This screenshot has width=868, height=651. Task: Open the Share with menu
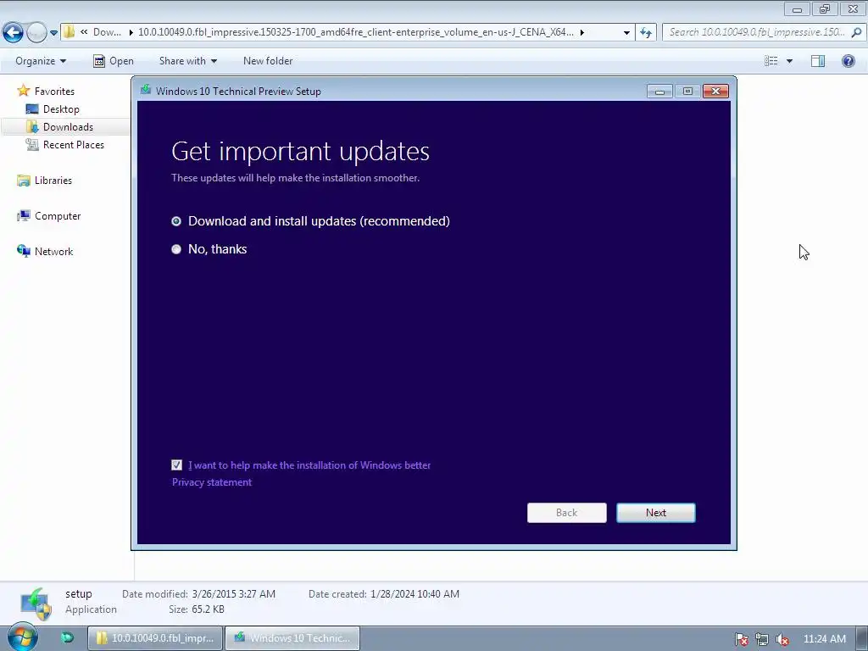[187, 61]
